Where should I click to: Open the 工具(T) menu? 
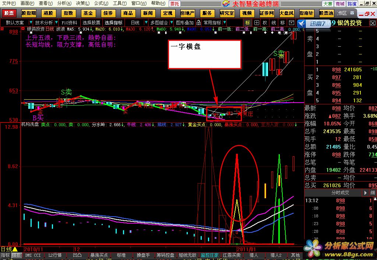click(x=120, y=3)
